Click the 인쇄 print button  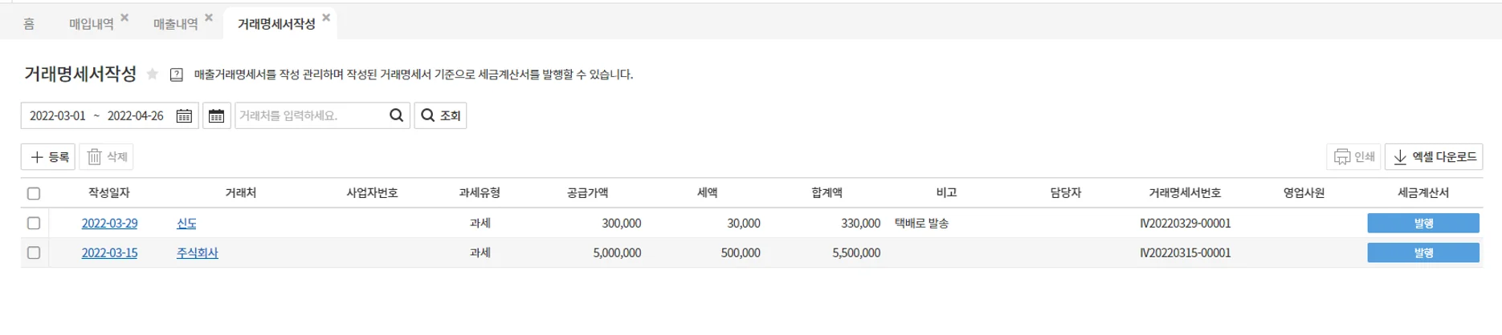coord(1353,157)
